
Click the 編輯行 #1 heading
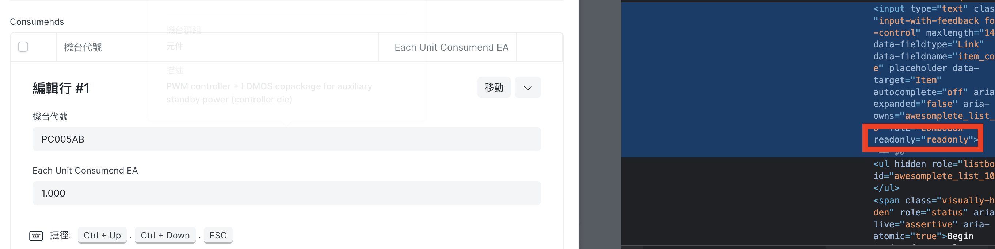[61, 88]
